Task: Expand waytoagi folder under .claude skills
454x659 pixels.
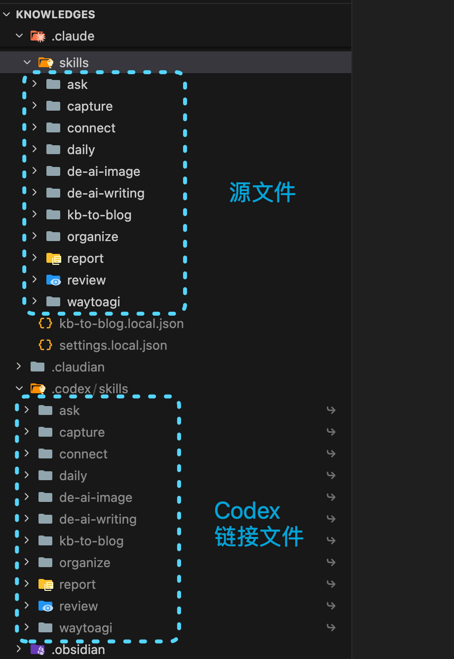Action: (x=35, y=302)
